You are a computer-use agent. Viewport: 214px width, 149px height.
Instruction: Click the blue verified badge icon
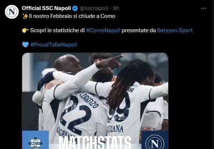click(x=75, y=8)
